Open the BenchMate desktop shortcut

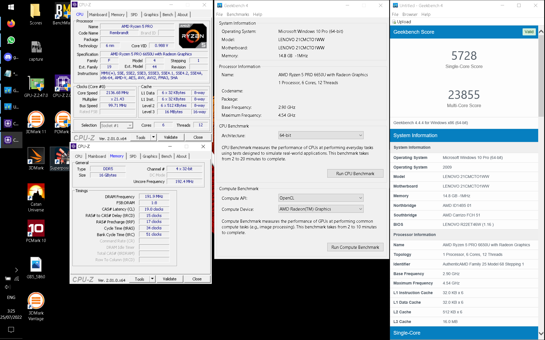tap(62, 14)
